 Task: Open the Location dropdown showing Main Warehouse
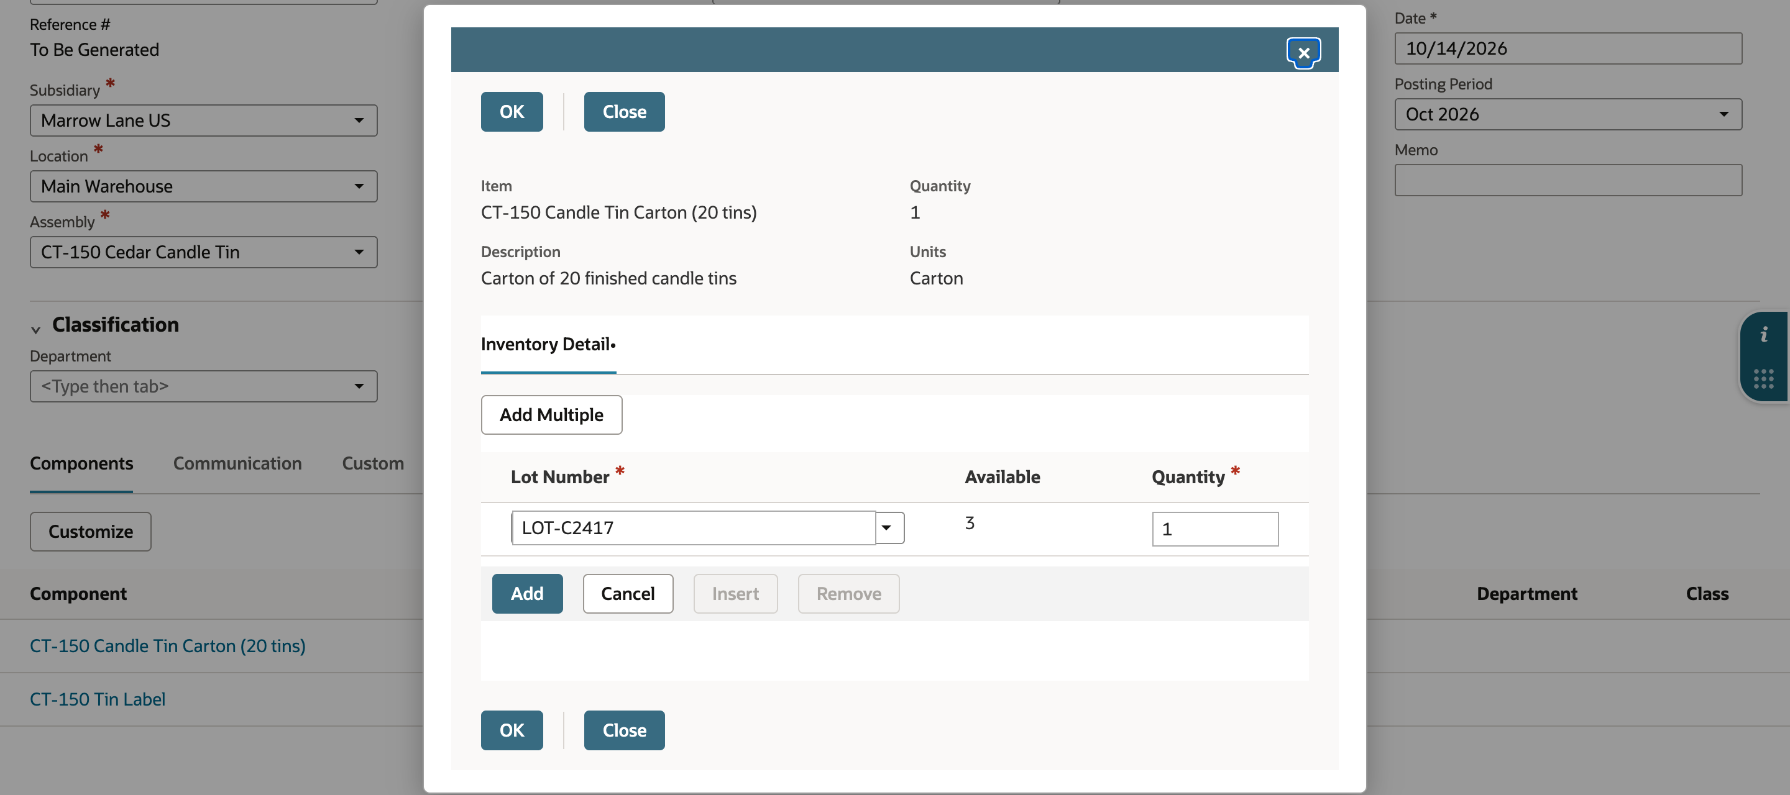click(204, 186)
